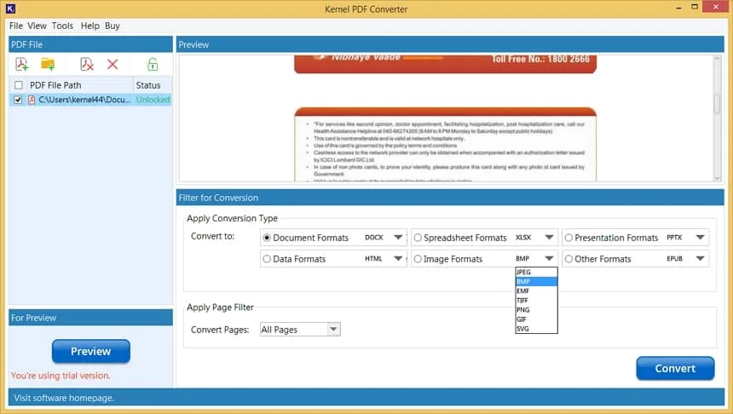
Task: Close the Kernel PDF Converter window
Action: [x=716, y=7]
